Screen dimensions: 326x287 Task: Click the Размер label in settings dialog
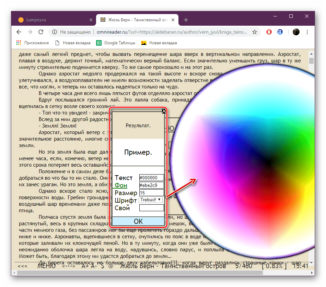tap(126, 193)
